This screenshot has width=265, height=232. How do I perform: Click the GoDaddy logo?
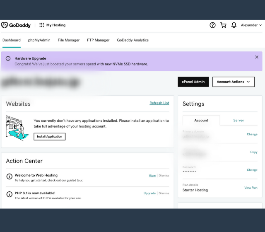[x=16, y=25]
